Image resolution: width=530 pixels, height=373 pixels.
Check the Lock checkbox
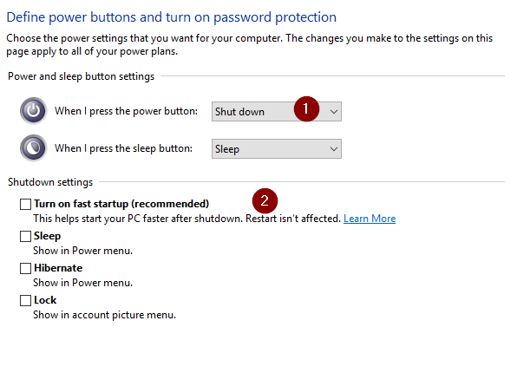[25, 300]
